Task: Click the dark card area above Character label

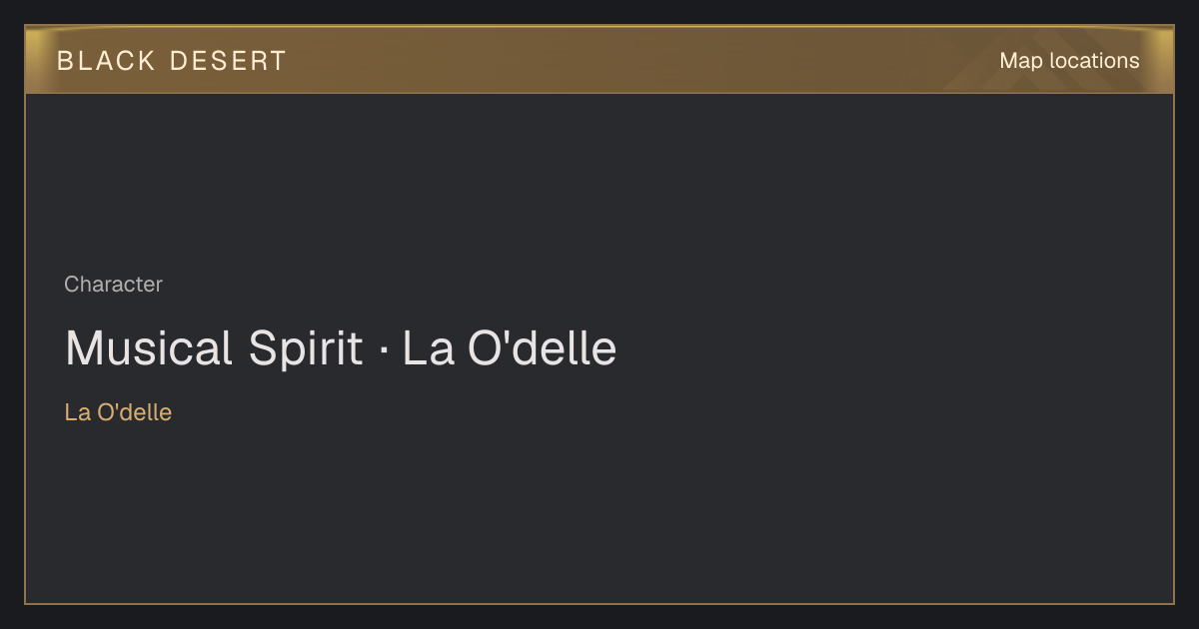Action: [599, 180]
